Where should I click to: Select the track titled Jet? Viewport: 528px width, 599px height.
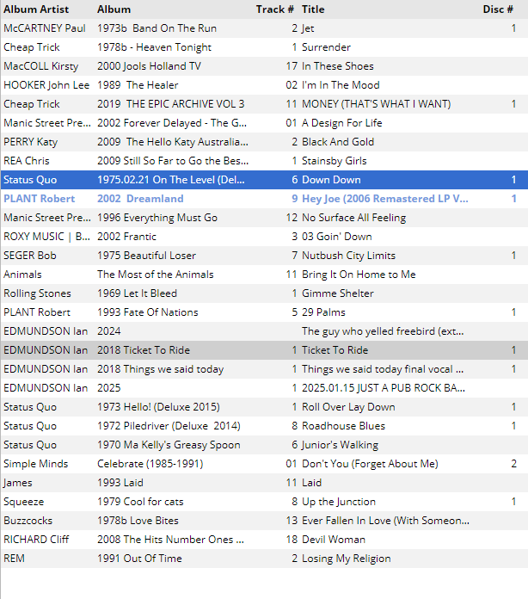pyautogui.click(x=308, y=28)
